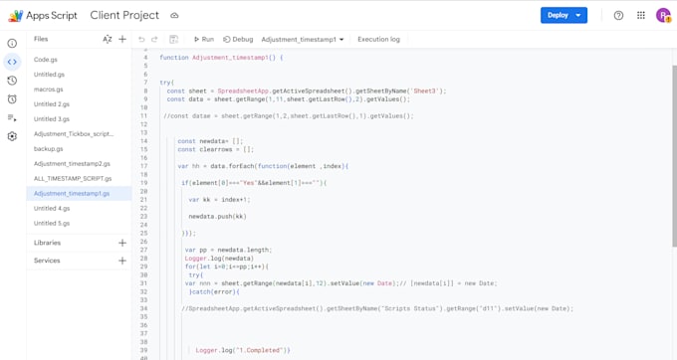Image resolution: width=677 pixels, height=360 pixels.
Task: Click the Redo arrow
Action: click(154, 39)
